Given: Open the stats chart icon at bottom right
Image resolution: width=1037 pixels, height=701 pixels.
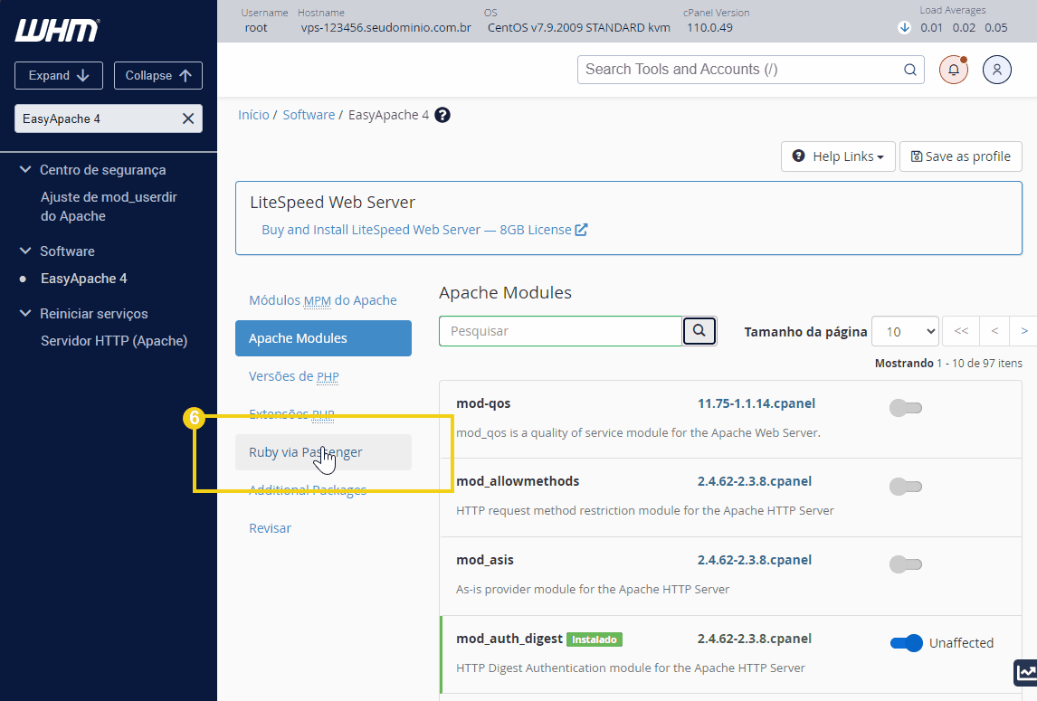Looking at the screenshot, I should (1026, 673).
